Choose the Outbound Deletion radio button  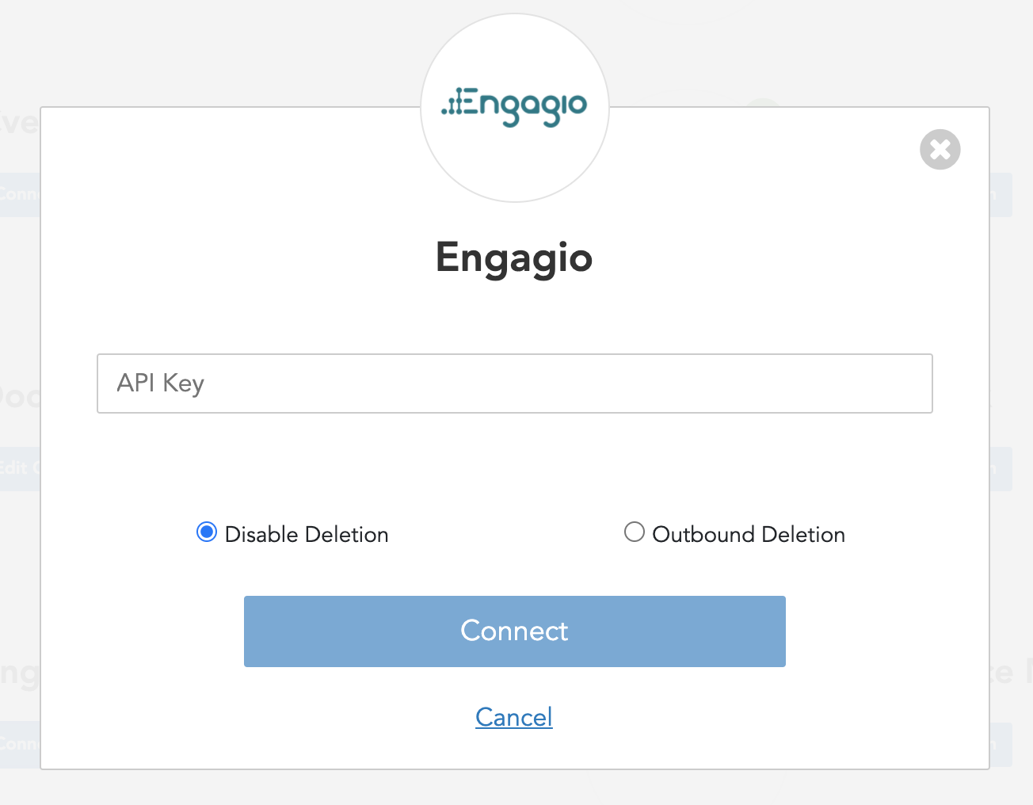634,532
